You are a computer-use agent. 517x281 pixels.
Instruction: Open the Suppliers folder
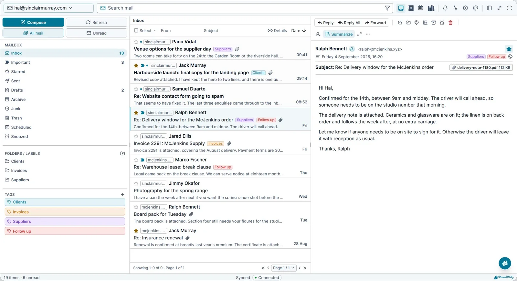[65, 180]
